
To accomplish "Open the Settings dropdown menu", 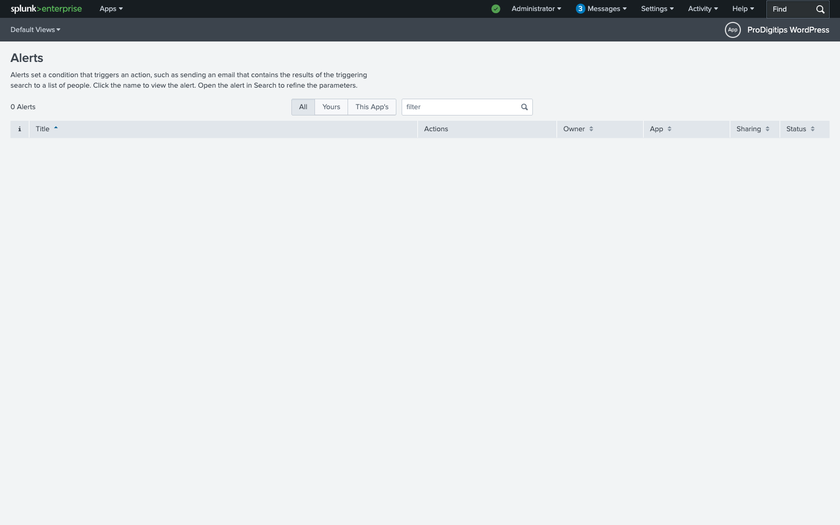I will coord(657,9).
